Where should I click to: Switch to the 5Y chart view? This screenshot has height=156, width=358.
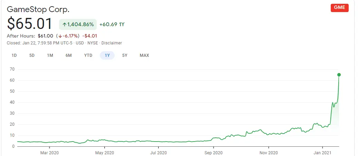(x=125, y=55)
